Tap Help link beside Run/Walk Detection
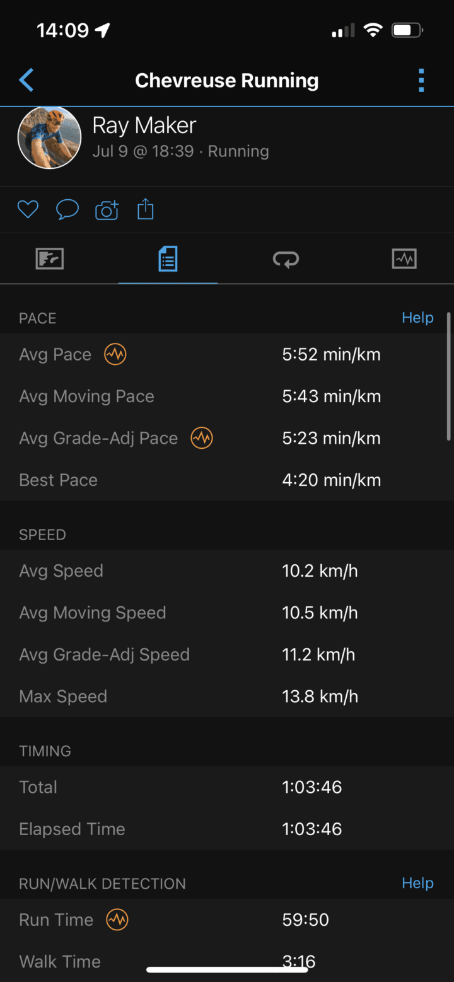The height and width of the screenshot is (982, 454). click(417, 883)
